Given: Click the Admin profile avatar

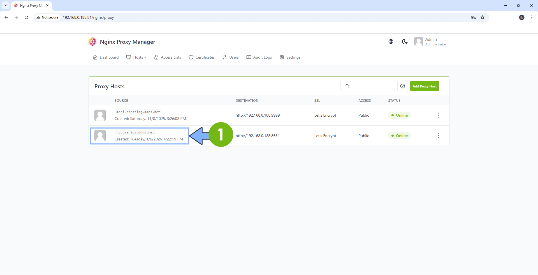Looking at the screenshot, I should tap(419, 41).
